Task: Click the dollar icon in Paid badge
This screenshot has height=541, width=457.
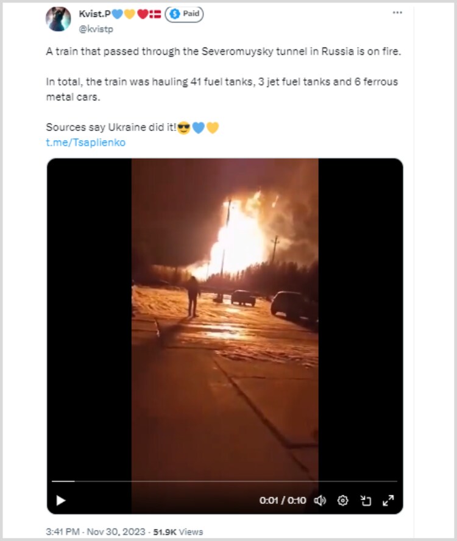Action: pos(175,14)
